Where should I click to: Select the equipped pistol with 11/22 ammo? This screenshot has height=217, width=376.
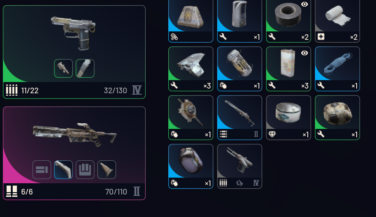point(74,52)
